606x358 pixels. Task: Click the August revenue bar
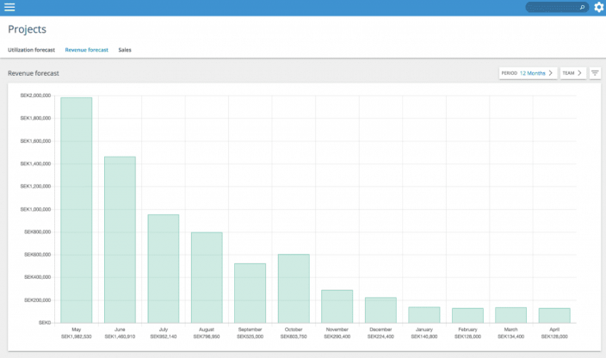click(x=207, y=277)
